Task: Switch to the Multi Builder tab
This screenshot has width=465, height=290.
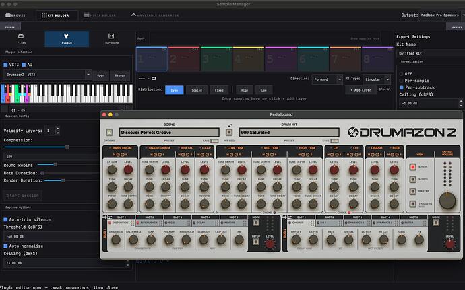Action: pos(100,15)
